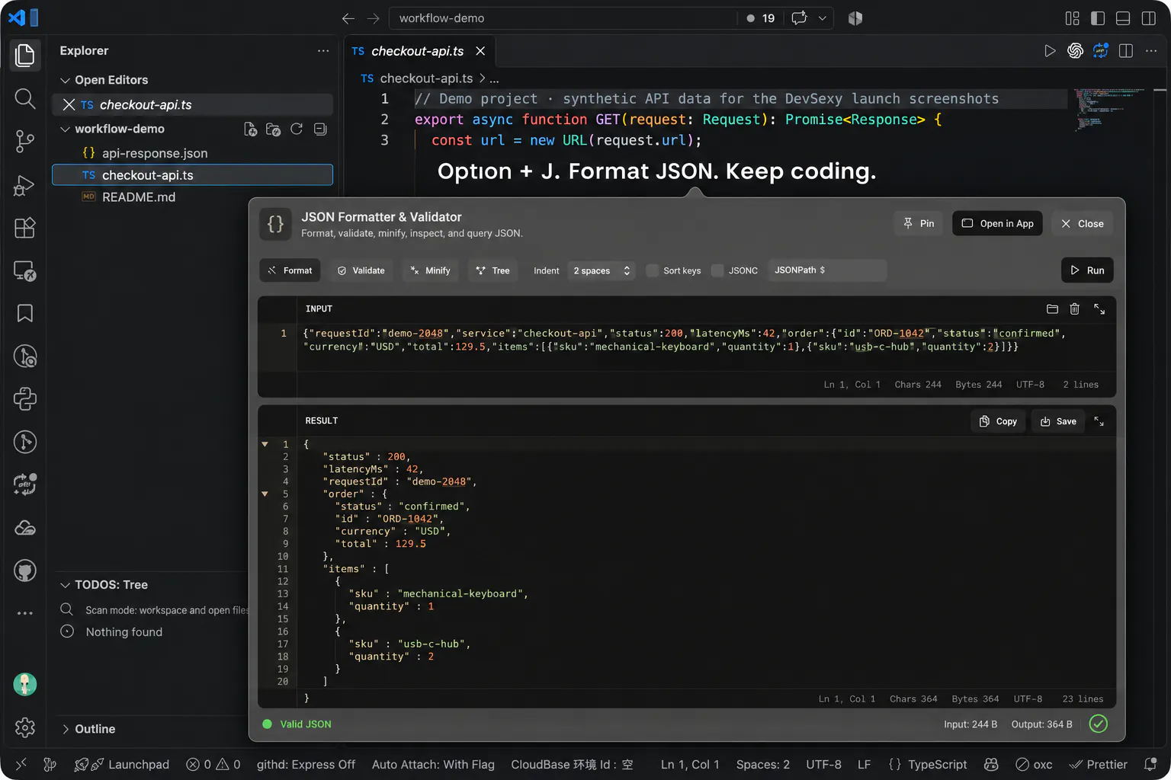The width and height of the screenshot is (1171, 780).
Task: Expand the Outline section
Action: click(x=65, y=729)
